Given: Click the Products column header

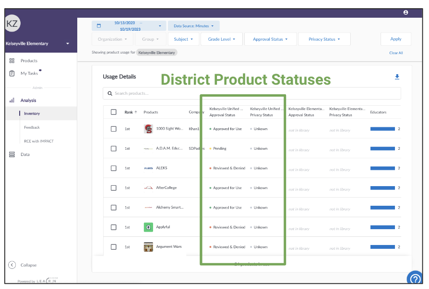Looking at the screenshot, I should [151, 112].
